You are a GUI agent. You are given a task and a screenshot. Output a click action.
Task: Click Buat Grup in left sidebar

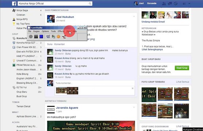[x=22, y=96]
